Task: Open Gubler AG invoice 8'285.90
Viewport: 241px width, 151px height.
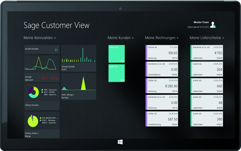Action: coord(162,86)
